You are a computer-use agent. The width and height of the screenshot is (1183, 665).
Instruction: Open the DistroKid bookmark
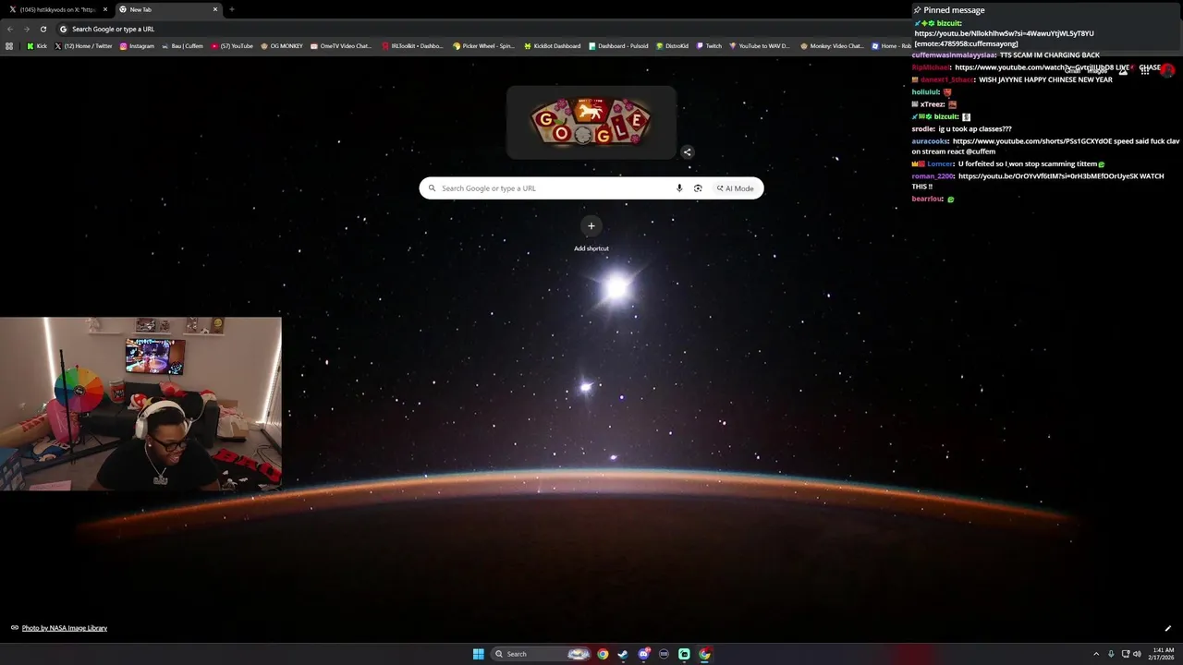[672, 45]
